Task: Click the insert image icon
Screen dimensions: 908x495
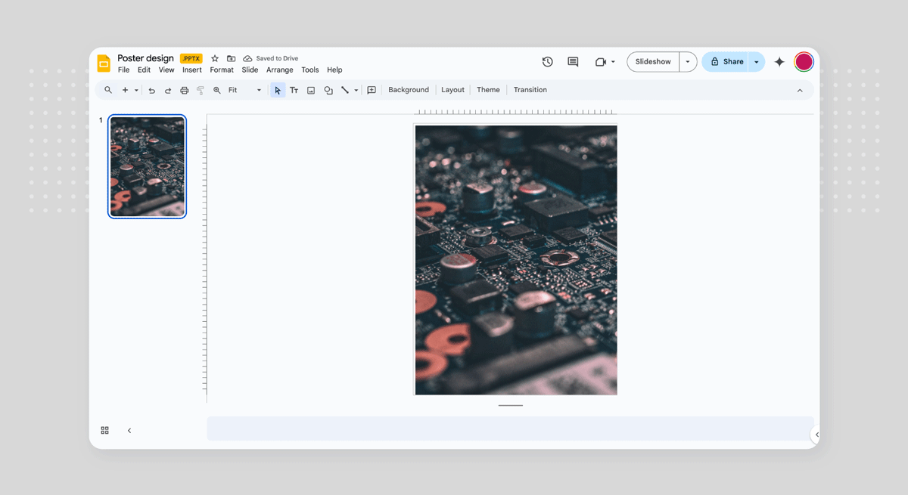Action: tap(311, 91)
